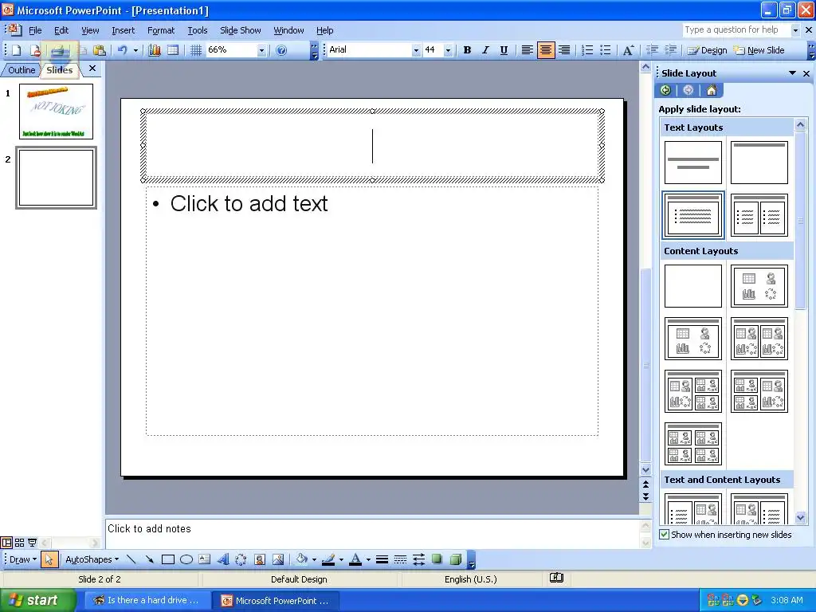Toggle Center alignment button
The height and width of the screenshot is (612, 816).
pyautogui.click(x=545, y=50)
